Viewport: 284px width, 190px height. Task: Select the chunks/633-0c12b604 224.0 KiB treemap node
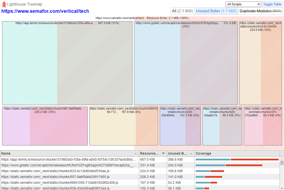260,63
